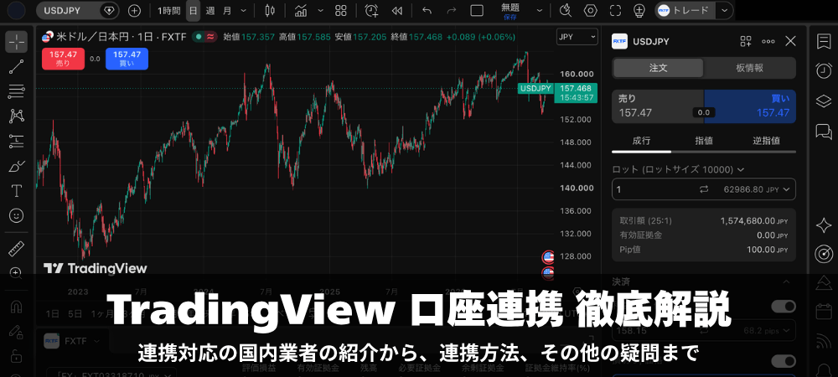Select the ruler measure tool
This screenshot has width=838, height=377.
[17, 248]
